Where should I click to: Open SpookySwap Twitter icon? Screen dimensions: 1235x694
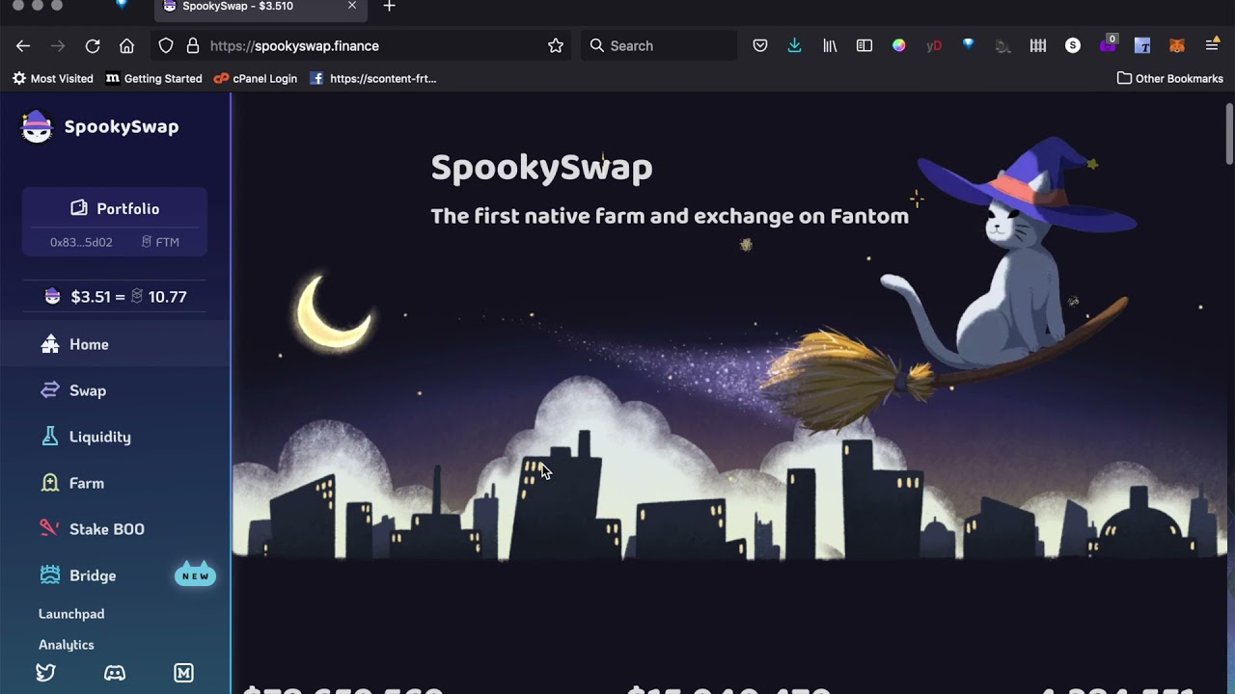(x=45, y=673)
